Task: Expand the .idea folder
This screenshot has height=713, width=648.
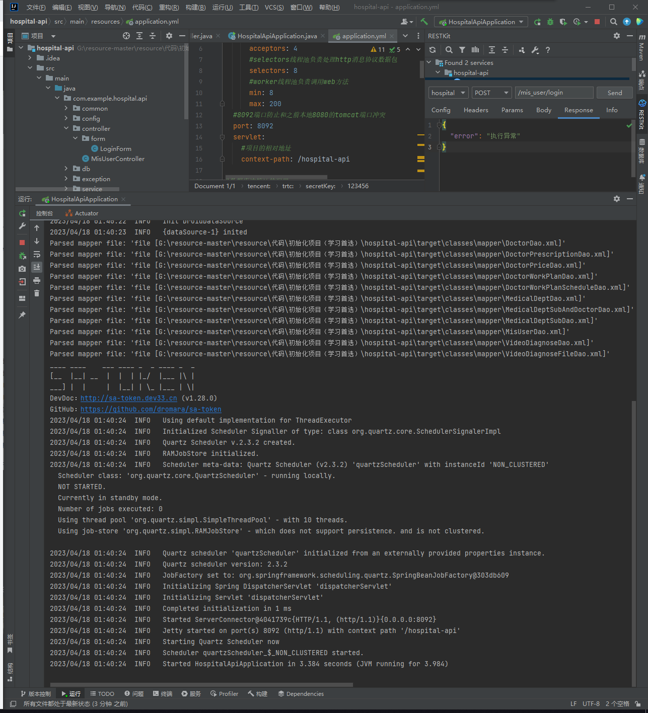Action: pos(30,58)
